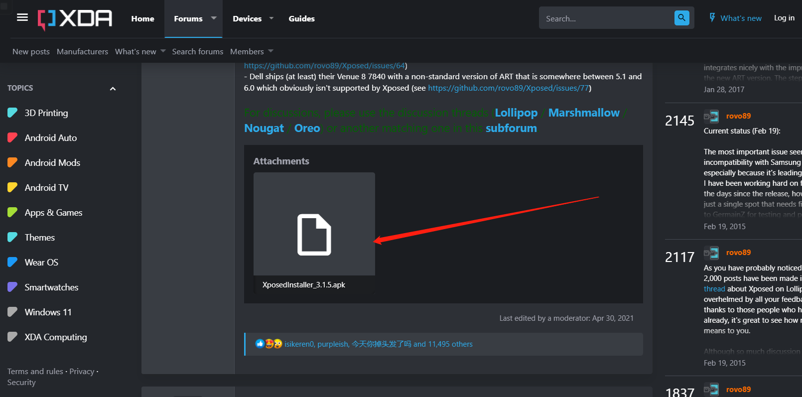Open the Guides tab
This screenshot has height=397, width=802.
tap(302, 18)
